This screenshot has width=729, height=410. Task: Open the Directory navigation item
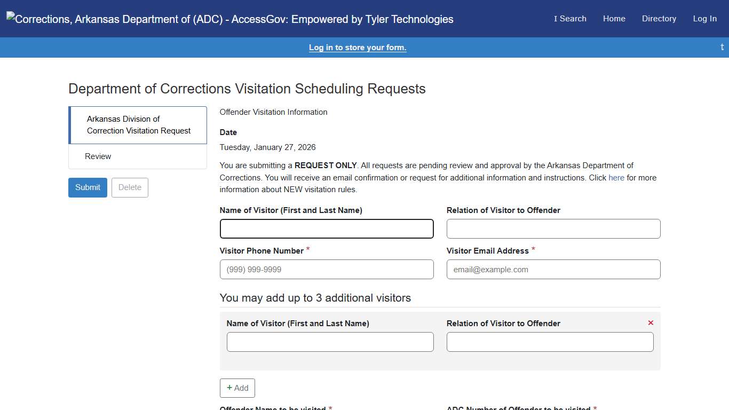pos(659,19)
